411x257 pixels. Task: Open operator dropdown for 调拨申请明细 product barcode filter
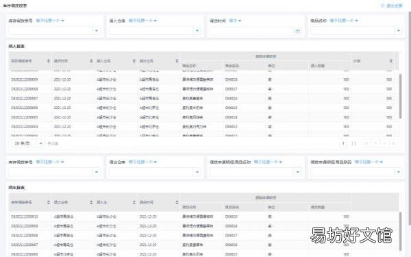coord(369,162)
